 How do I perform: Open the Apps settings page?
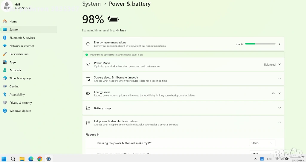click(x=13, y=62)
